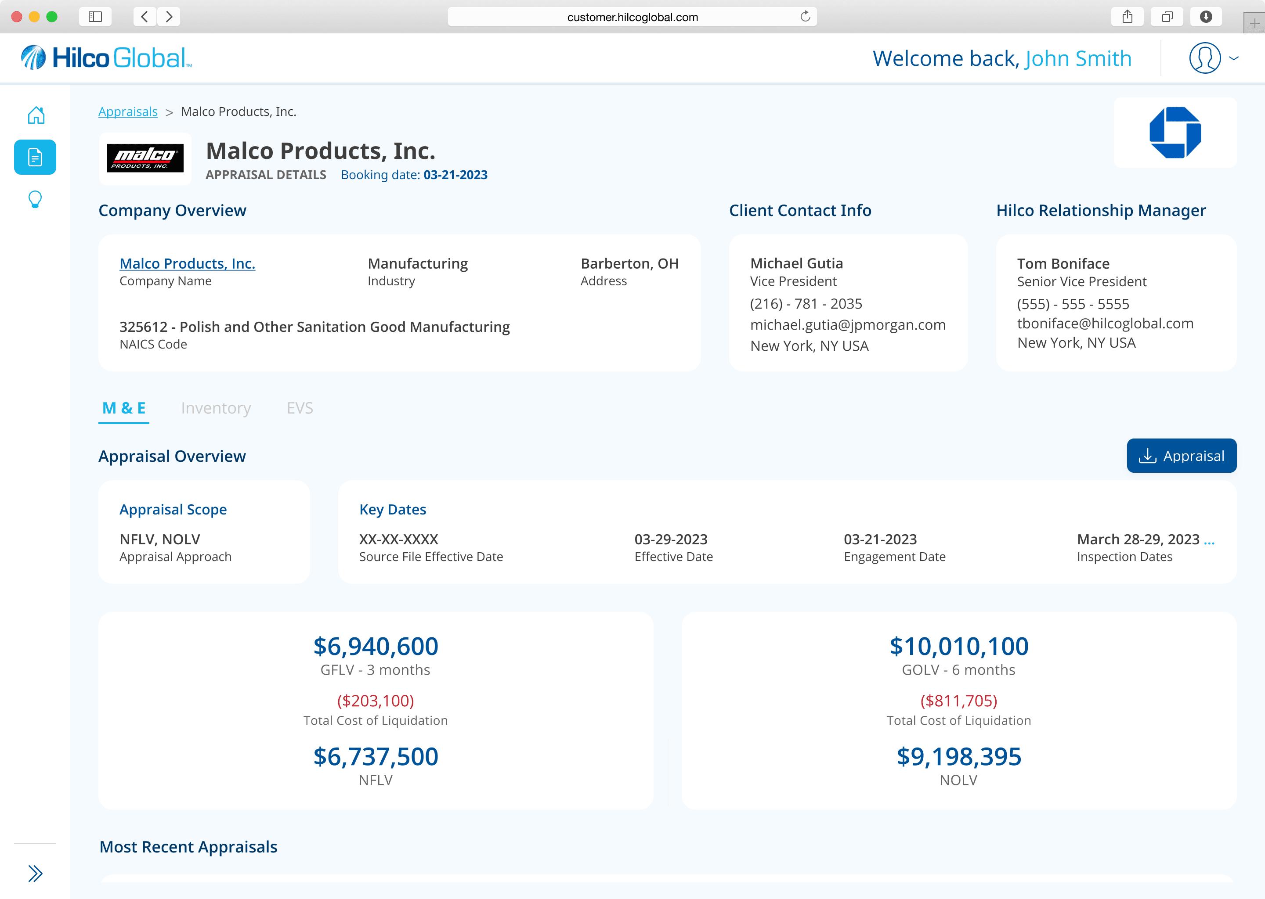Viewport: 1265px width, 899px height.
Task: Click the $9,198,395 NOLV value
Action: click(x=959, y=757)
